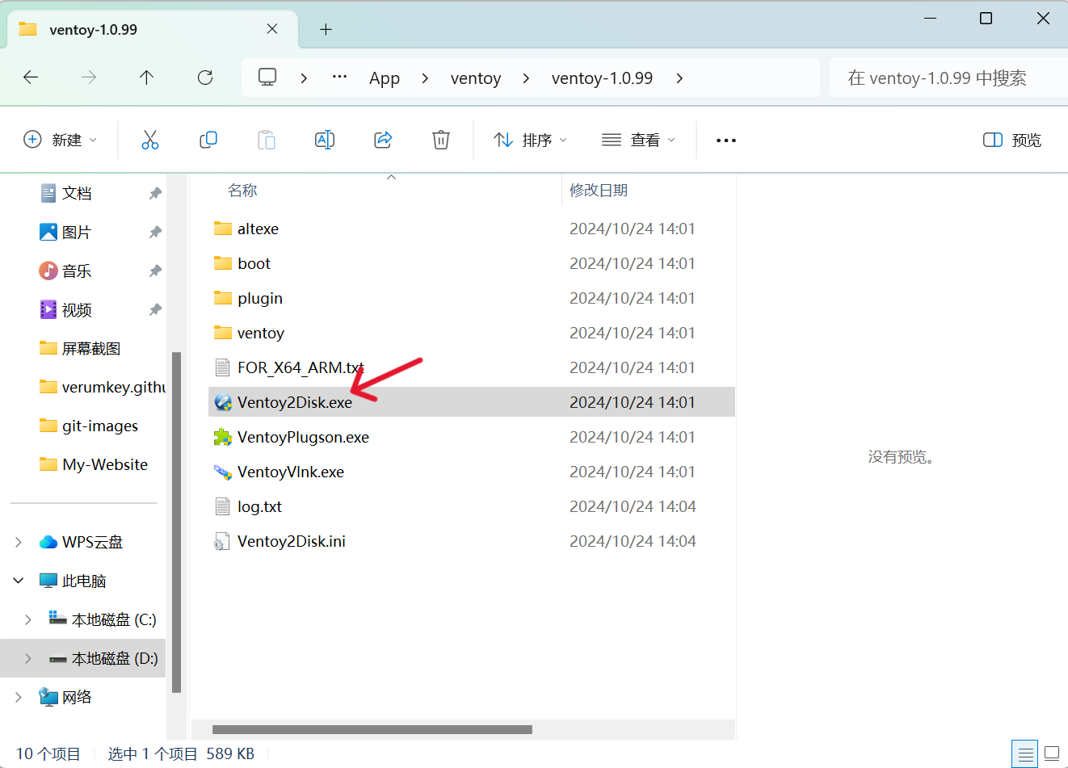This screenshot has width=1068, height=768.
Task: Expand 本地磁盘 (C:) tree node
Action: [x=28, y=619]
